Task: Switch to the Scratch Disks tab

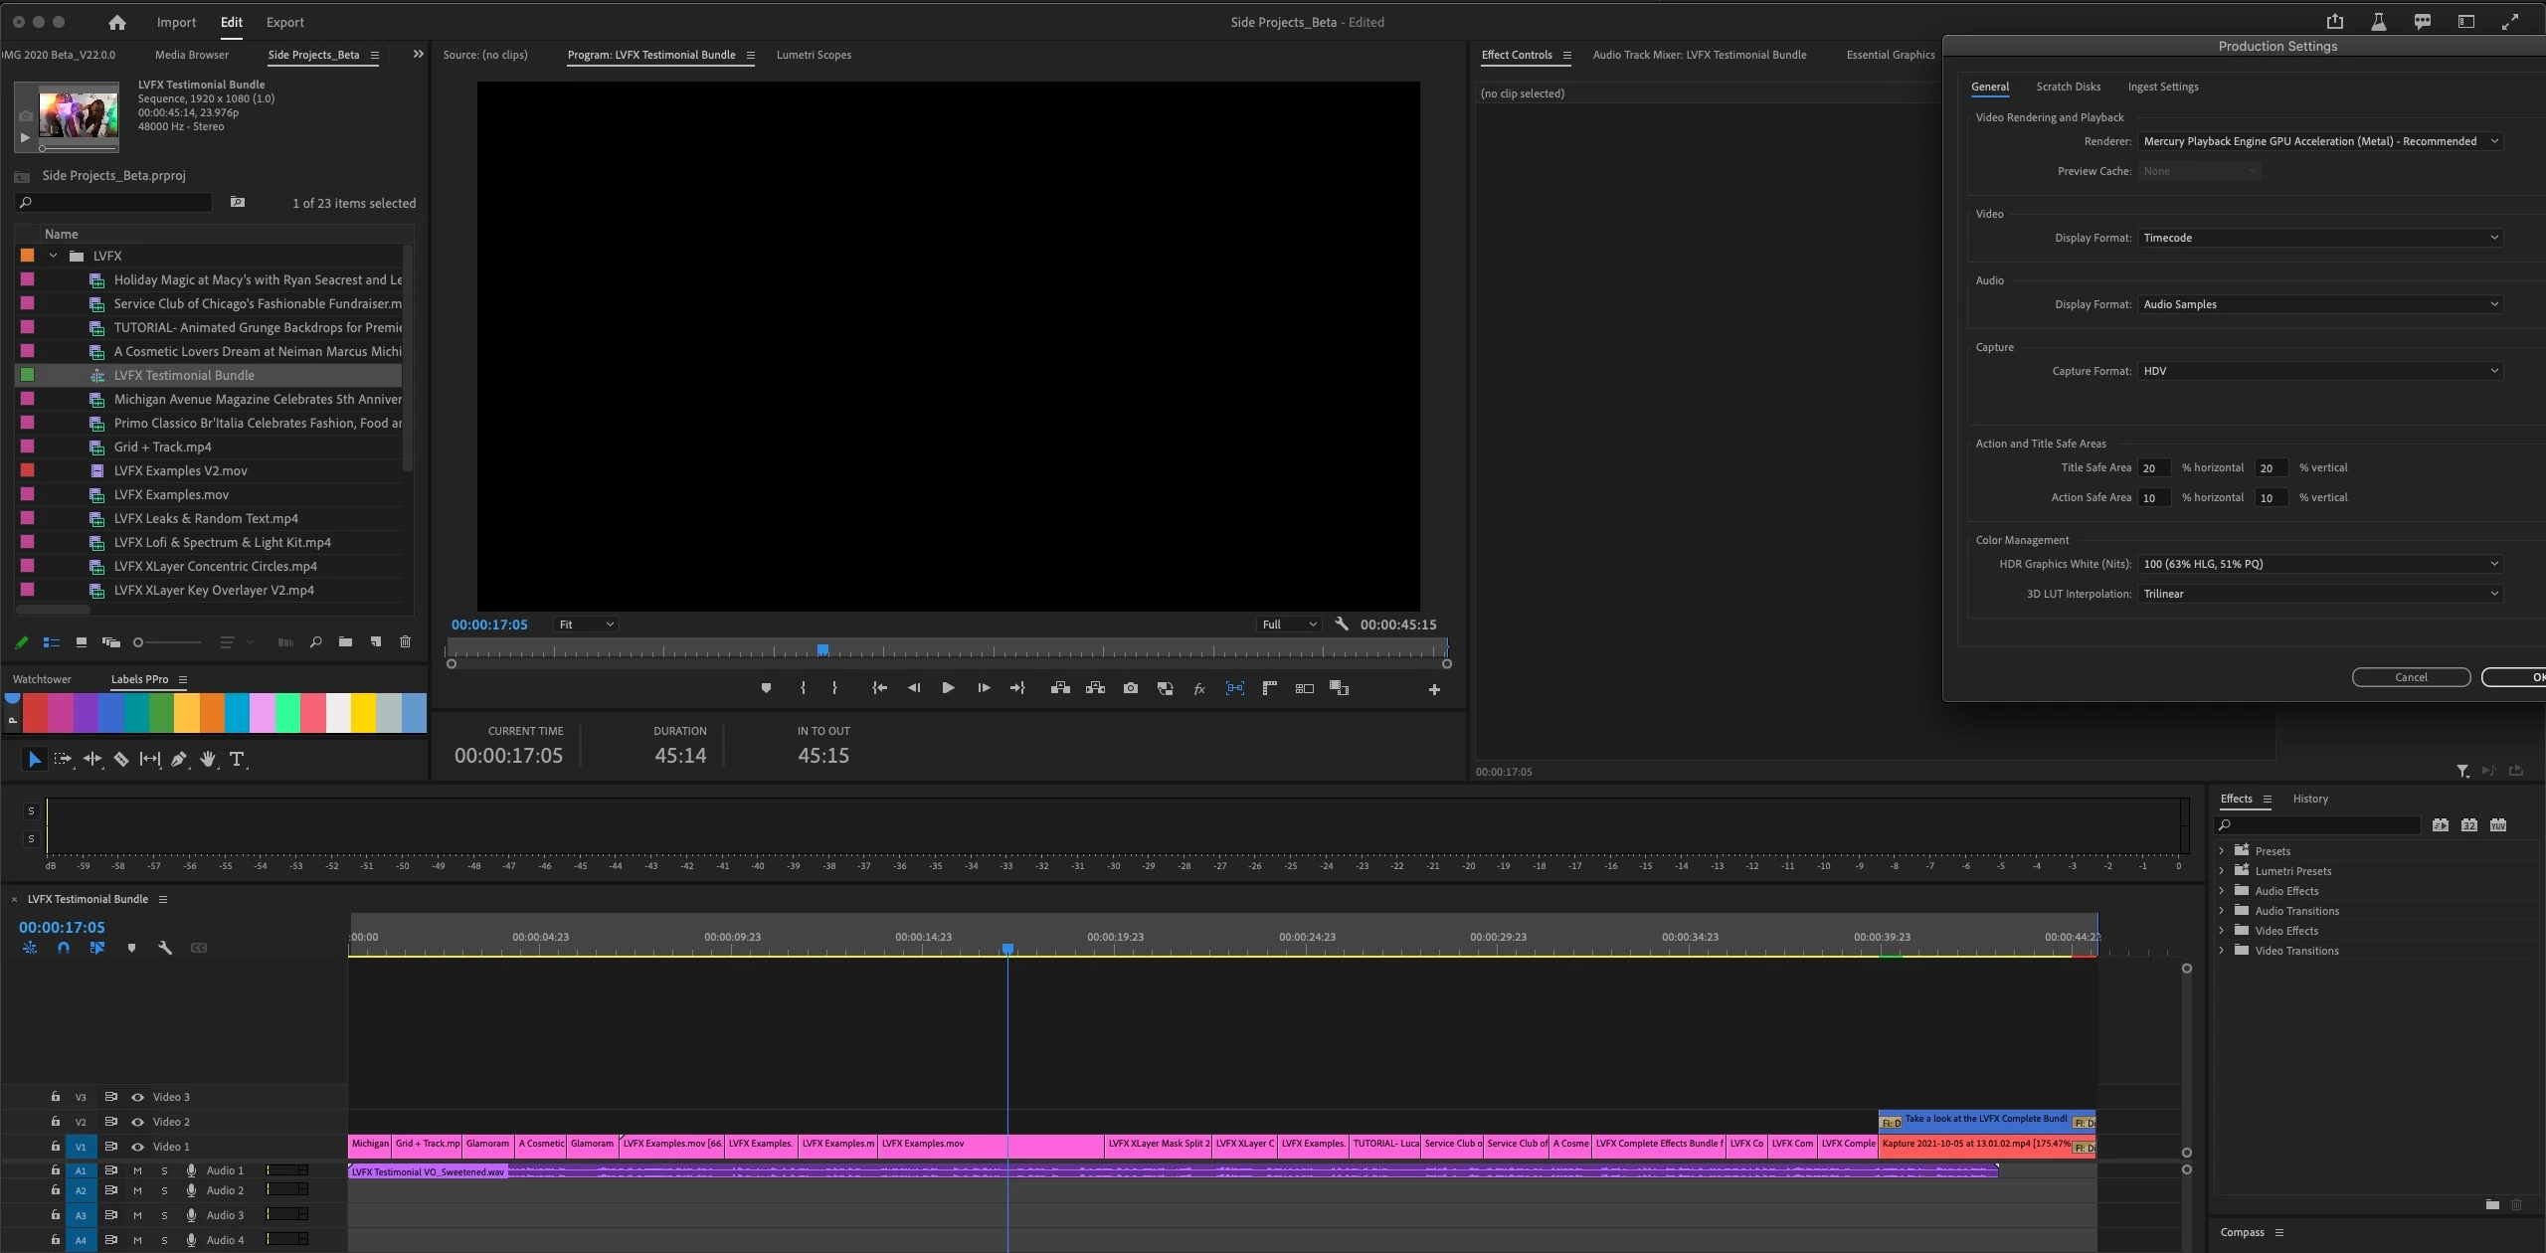Action: click(2068, 87)
